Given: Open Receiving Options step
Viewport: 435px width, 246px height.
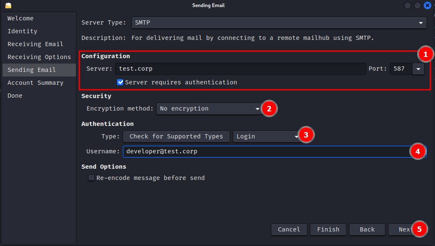Looking at the screenshot, I should click(x=39, y=57).
